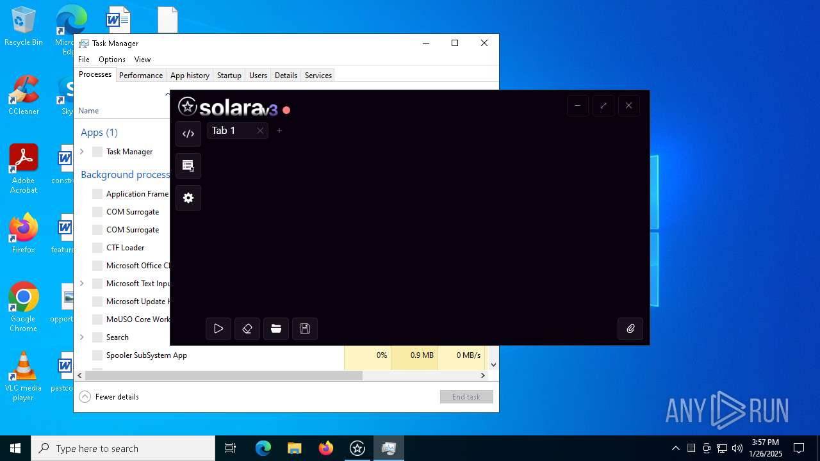Open the notification center
Screen dimensions: 820x461
[799, 448]
